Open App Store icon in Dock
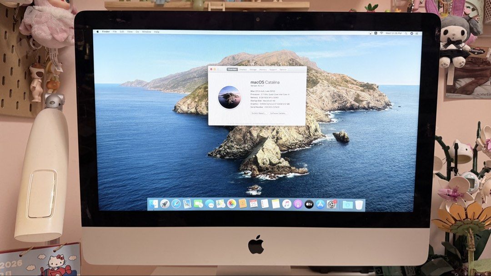Screen dimensions: 491x276 click(320, 204)
